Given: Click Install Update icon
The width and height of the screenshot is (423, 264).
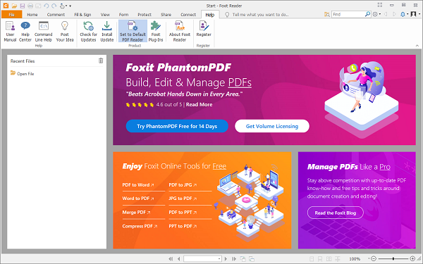Looking at the screenshot, I should [107, 32].
